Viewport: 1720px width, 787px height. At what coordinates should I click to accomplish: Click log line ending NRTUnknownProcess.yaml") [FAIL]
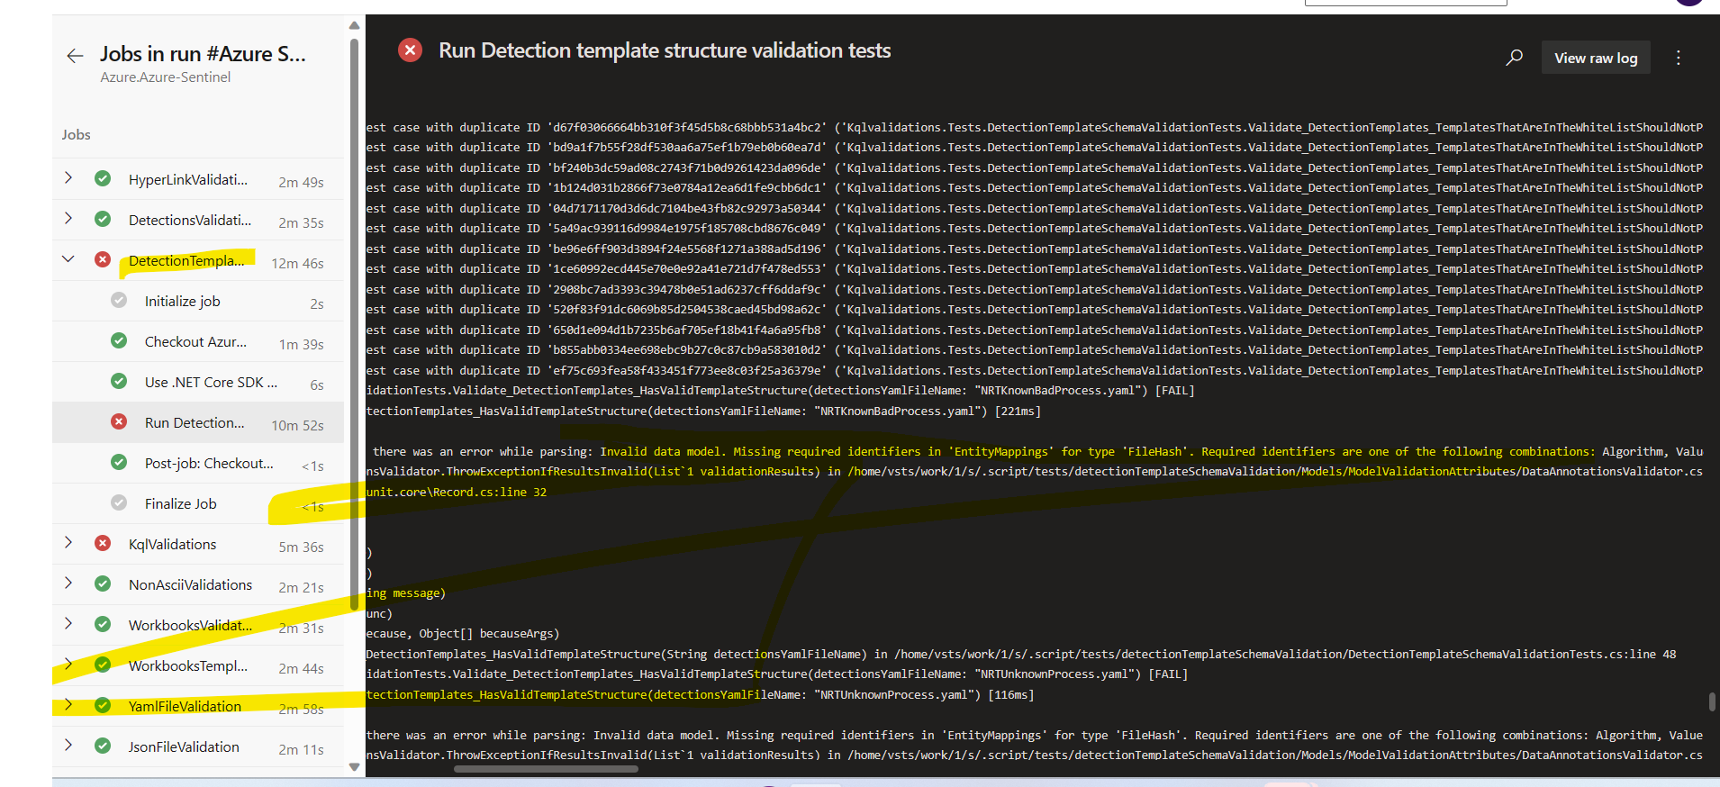point(776,674)
